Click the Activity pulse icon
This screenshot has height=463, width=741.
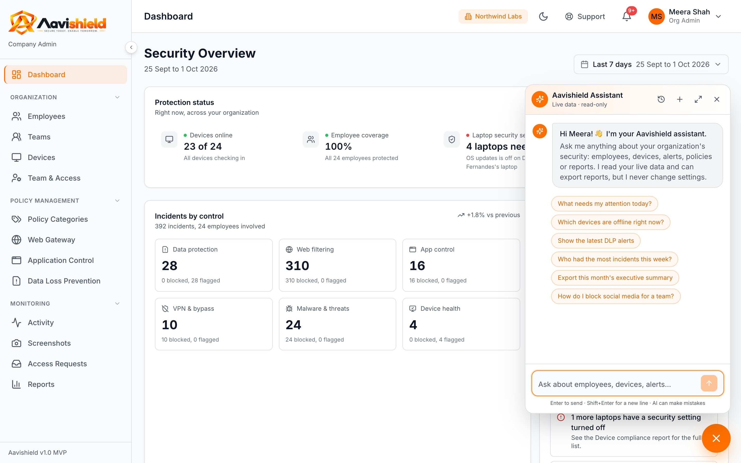coord(16,323)
